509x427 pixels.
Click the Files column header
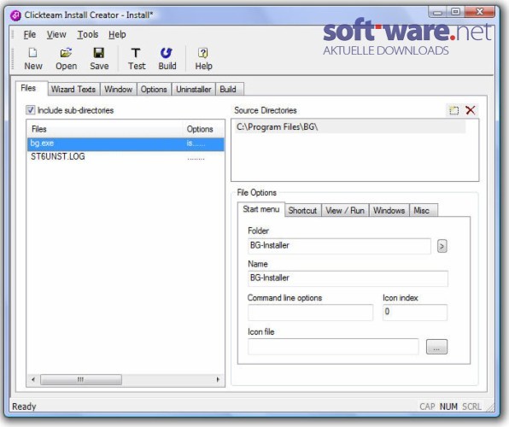pyautogui.click(x=105, y=129)
